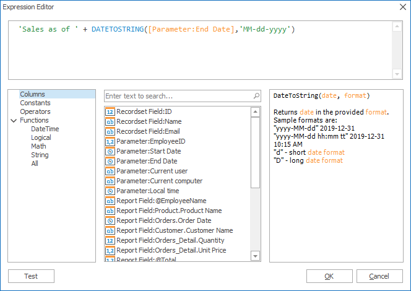Confirm the expression with OK
Screen dimensions: 411x291
pyautogui.click(x=329, y=276)
